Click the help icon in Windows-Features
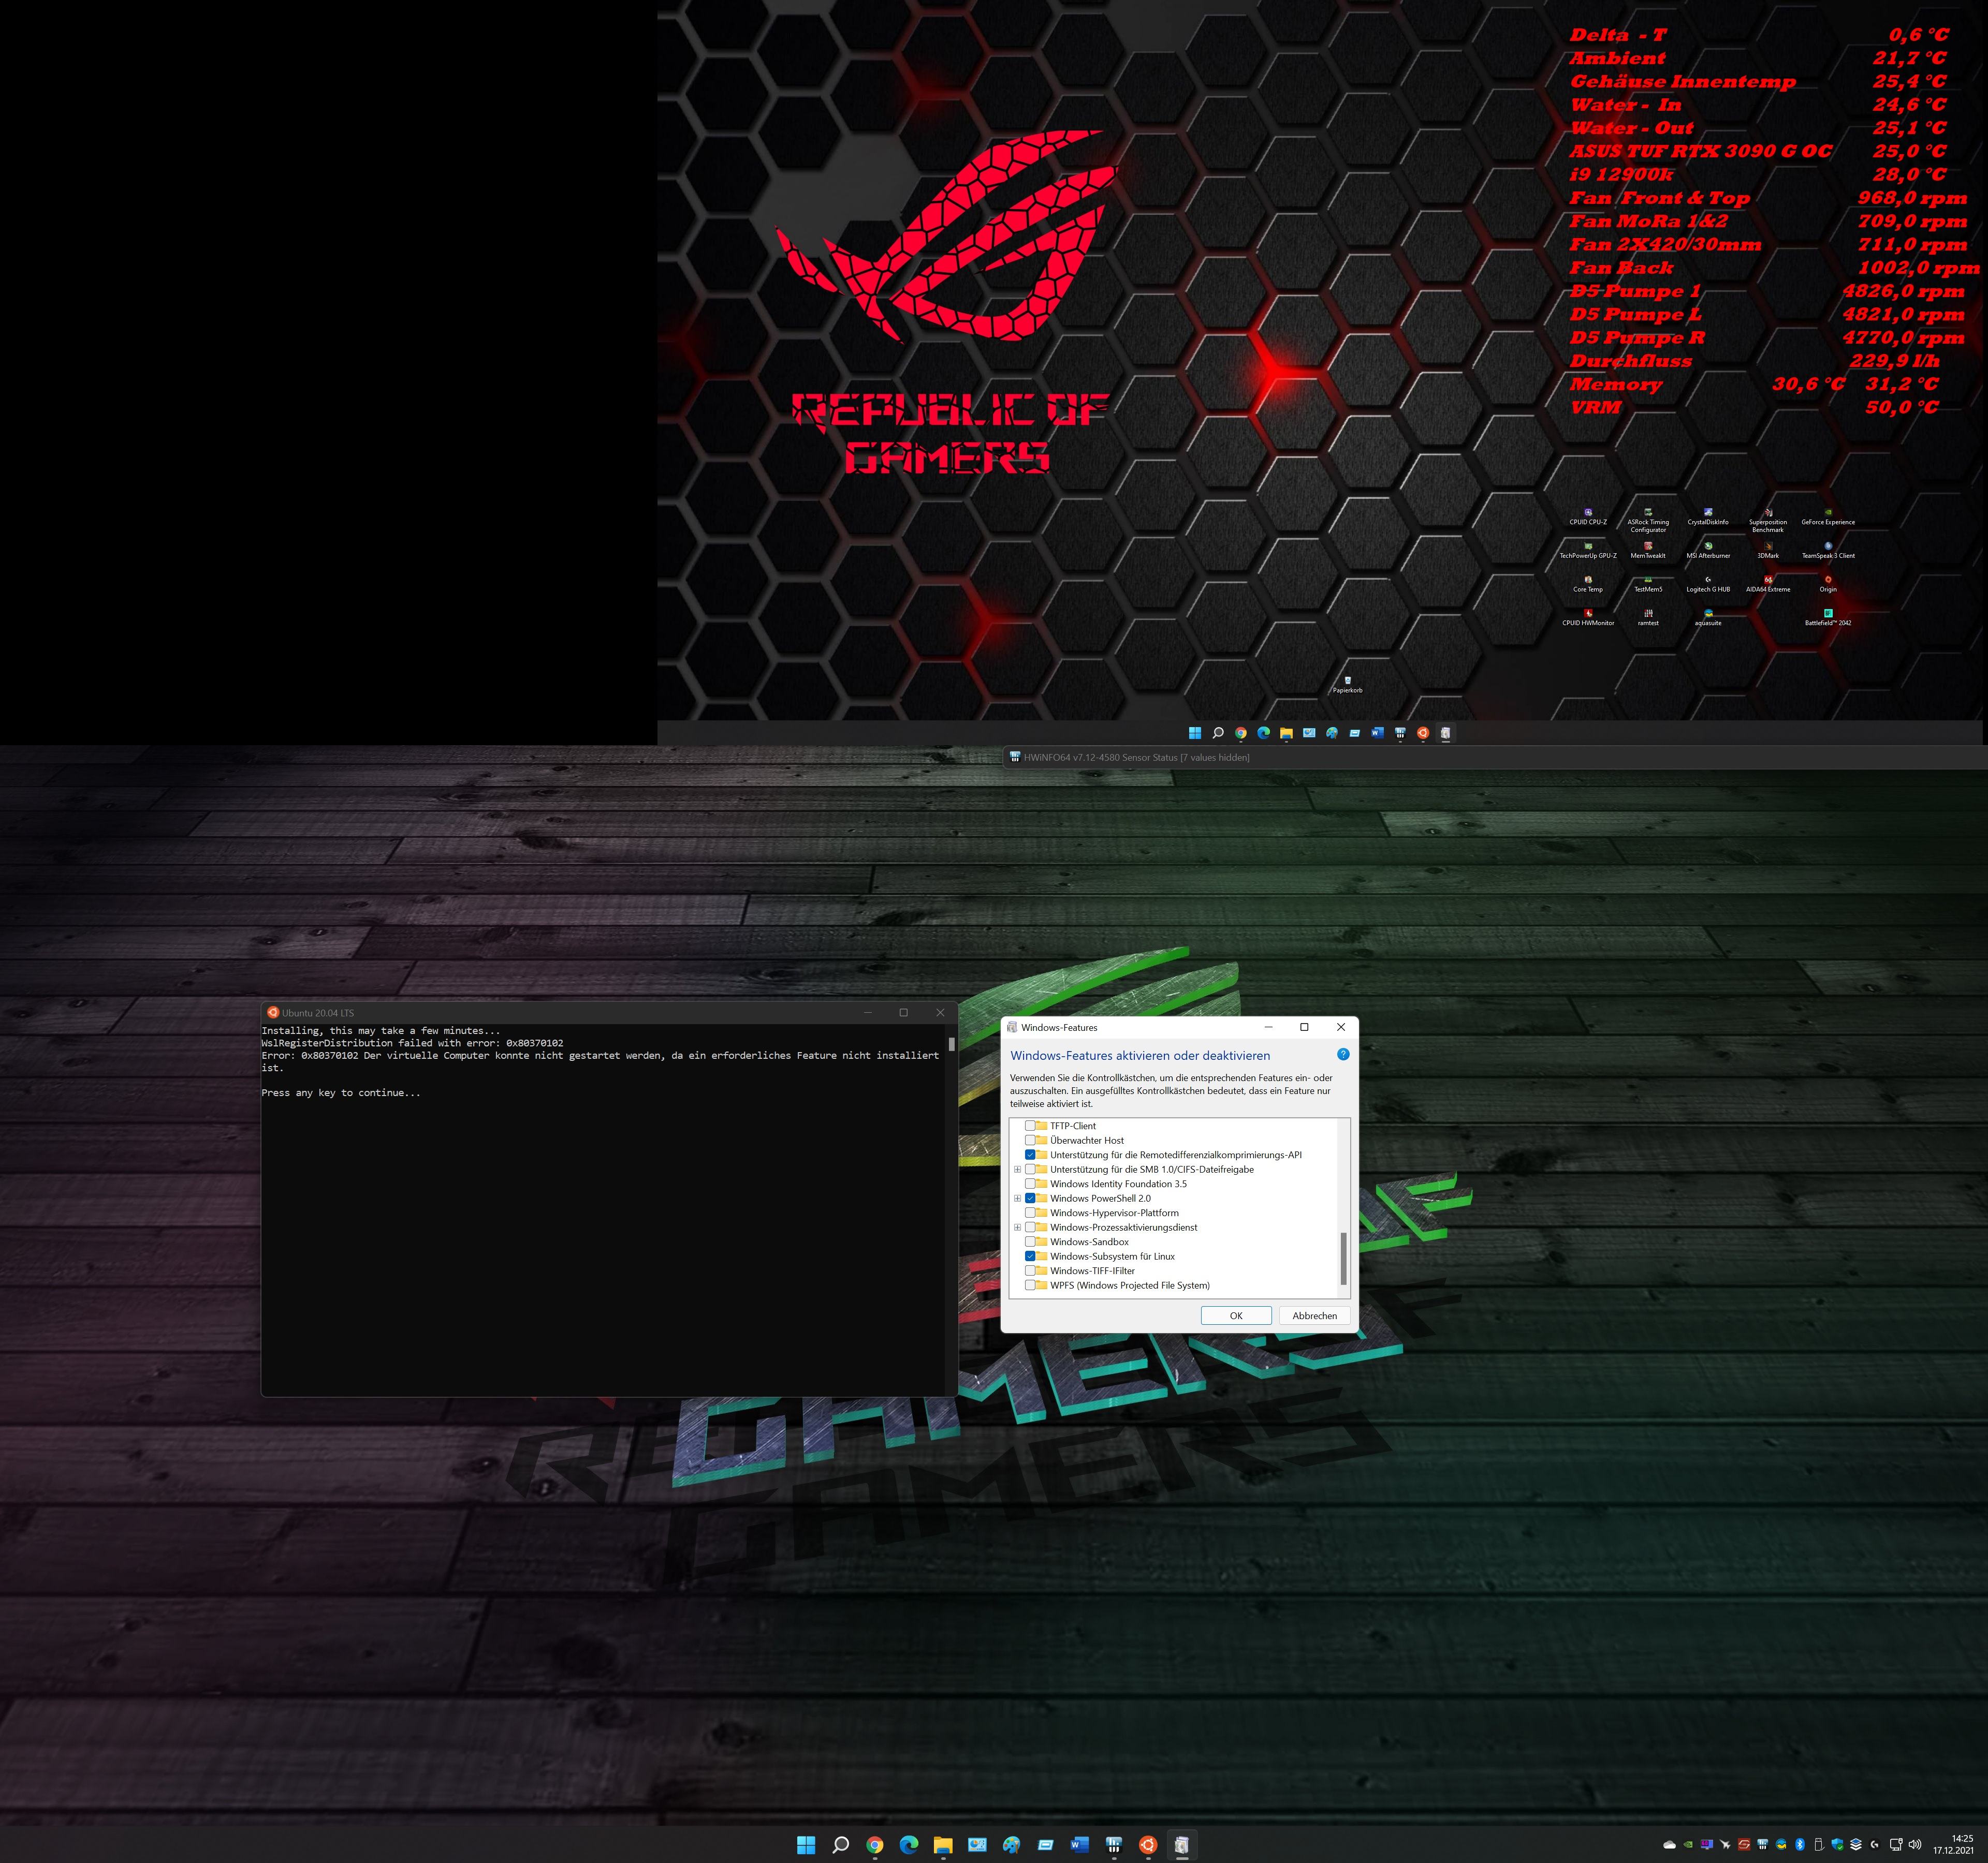Image resolution: width=1988 pixels, height=1863 pixels. [1343, 1055]
